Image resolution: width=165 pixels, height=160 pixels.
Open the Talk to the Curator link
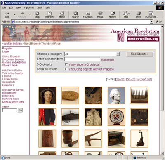point(13,73)
